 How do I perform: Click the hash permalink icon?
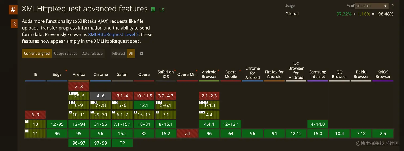point(13,10)
